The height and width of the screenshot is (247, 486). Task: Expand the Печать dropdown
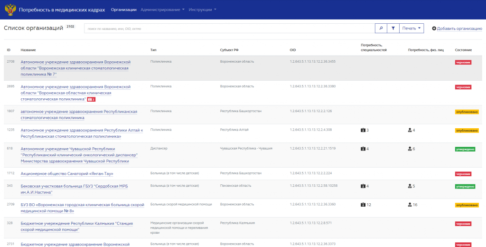[411, 28]
